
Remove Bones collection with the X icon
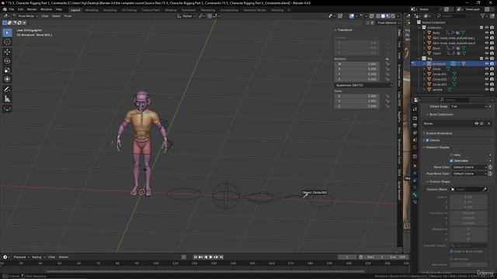(488, 123)
